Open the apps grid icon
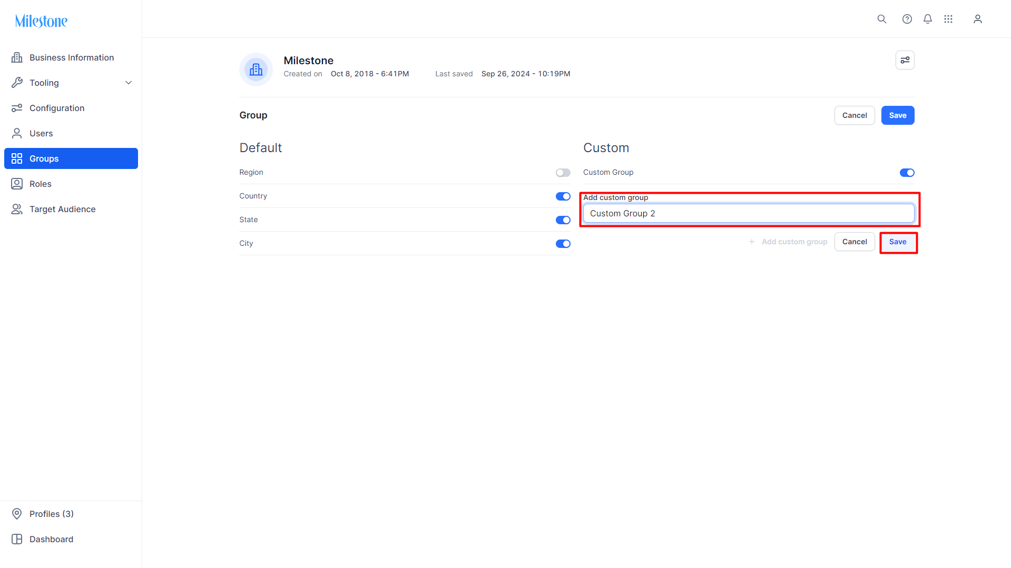1011x568 pixels. click(948, 19)
